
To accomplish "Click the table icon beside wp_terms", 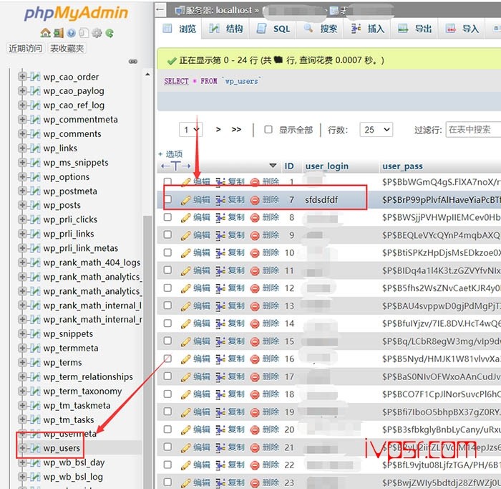I will 36,363.
